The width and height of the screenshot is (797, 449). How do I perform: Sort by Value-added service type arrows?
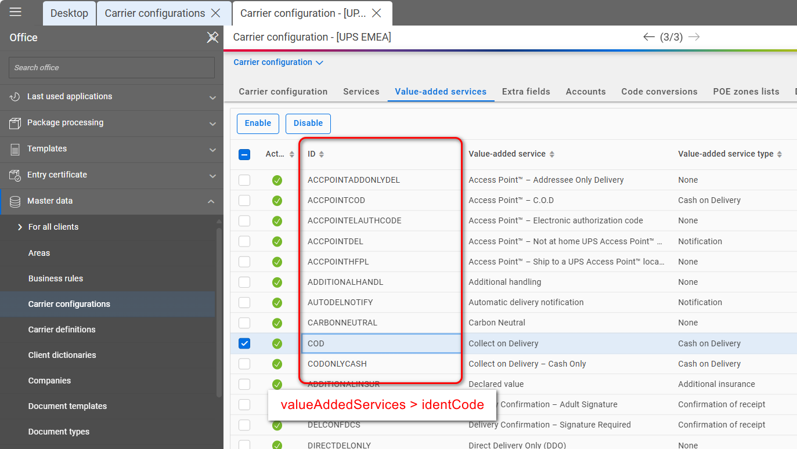(x=780, y=154)
